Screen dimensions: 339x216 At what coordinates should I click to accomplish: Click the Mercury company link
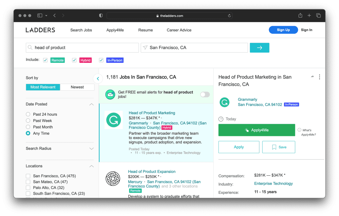(135, 182)
